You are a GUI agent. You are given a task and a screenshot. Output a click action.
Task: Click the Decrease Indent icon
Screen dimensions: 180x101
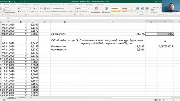click(48, 12)
